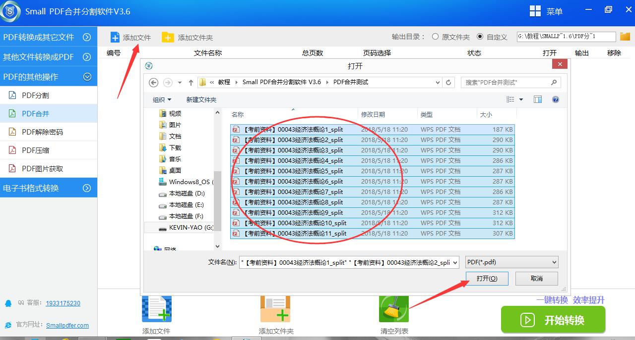The height and width of the screenshot is (340, 635).
Task: Select 本地磁盘 (D:) in the tree
Action: pos(182,193)
